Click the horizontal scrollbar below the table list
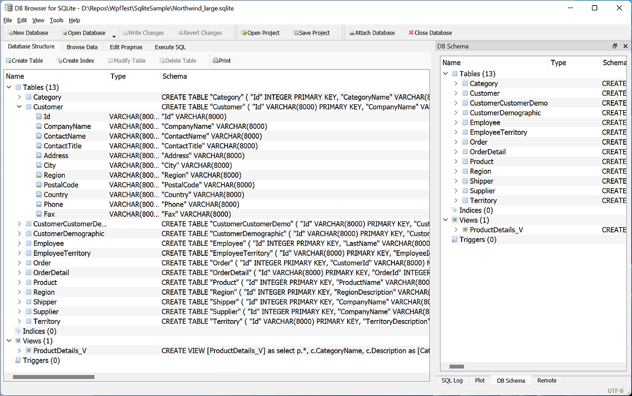632x396 pixels. pyautogui.click(x=53, y=377)
